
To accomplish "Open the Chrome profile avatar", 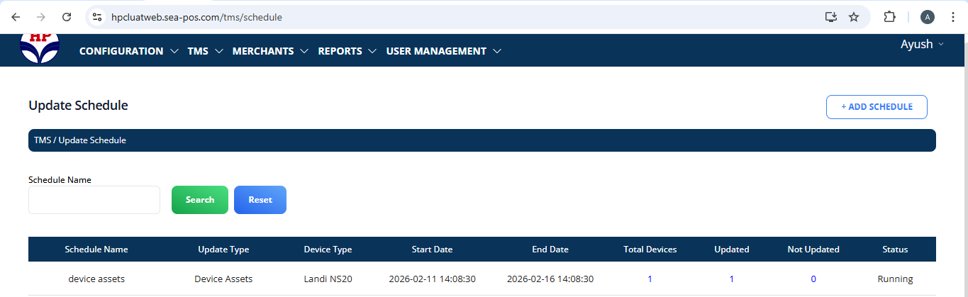I will [928, 17].
